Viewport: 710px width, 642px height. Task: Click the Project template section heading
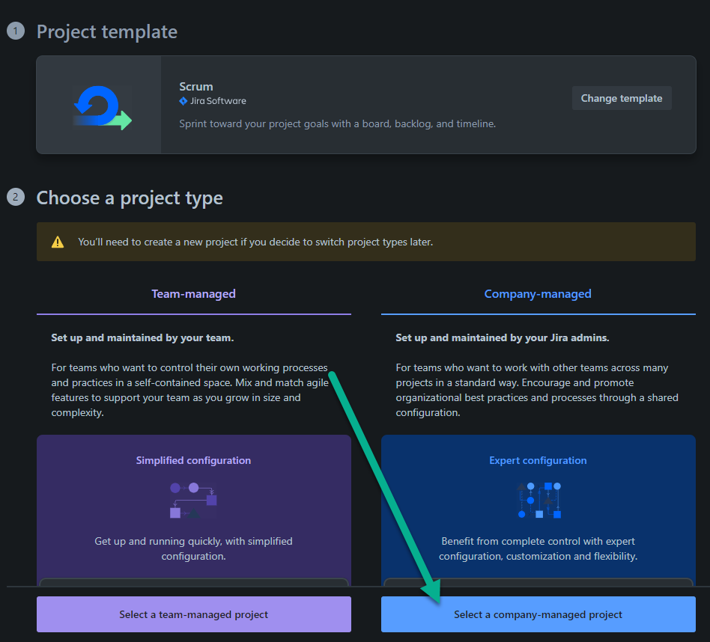[107, 32]
